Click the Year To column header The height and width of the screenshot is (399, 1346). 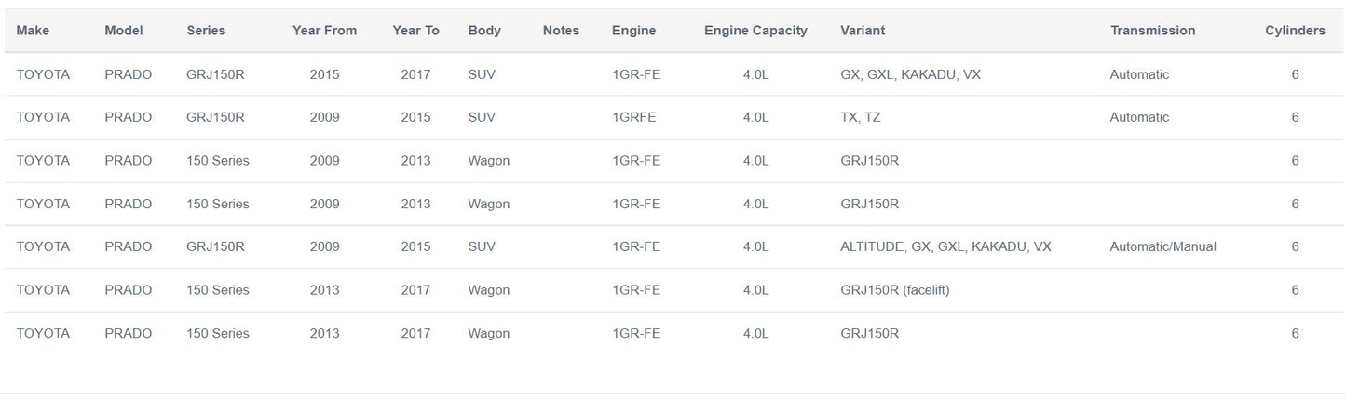415,31
